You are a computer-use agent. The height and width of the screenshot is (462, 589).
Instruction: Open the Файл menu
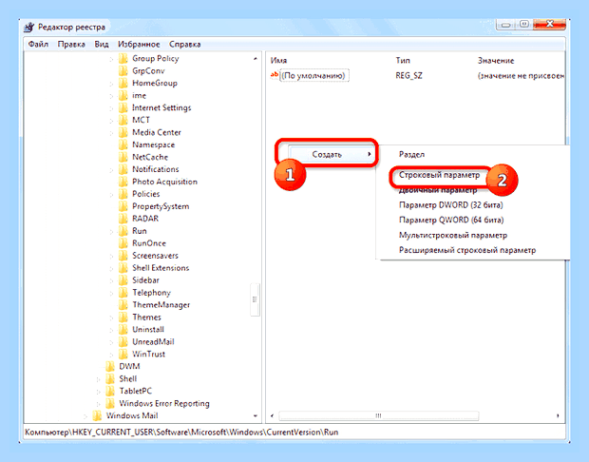click(38, 45)
